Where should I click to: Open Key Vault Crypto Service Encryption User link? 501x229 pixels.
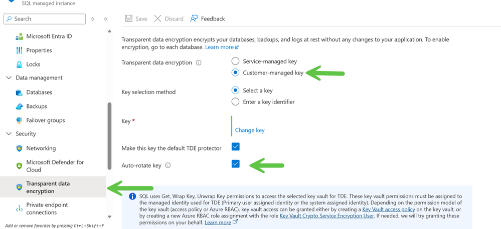(x=327, y=215)
